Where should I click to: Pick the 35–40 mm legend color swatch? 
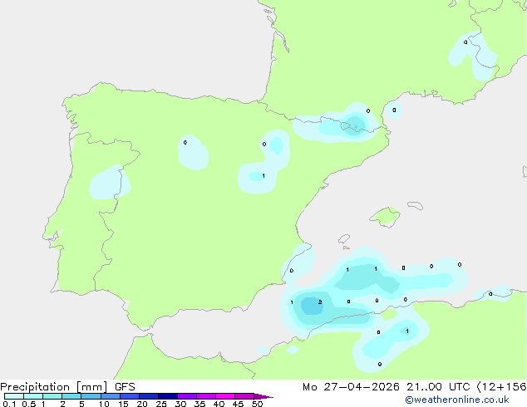coord(206,396)
